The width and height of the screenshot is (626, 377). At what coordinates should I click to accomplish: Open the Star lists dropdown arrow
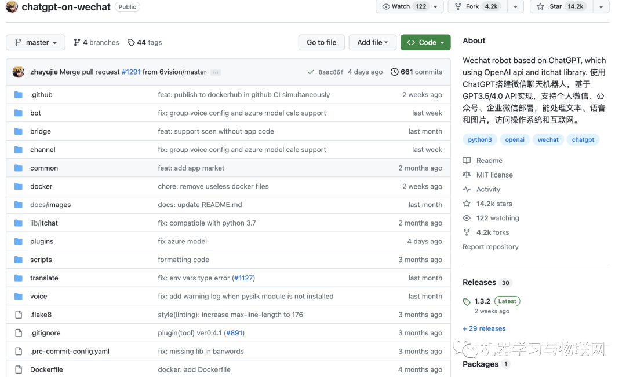point(601,7)
